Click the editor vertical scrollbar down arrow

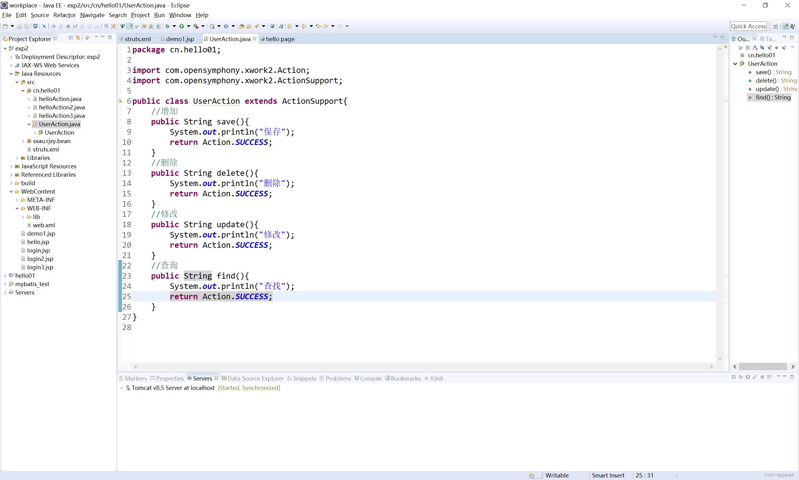click(x=720, y=358)
